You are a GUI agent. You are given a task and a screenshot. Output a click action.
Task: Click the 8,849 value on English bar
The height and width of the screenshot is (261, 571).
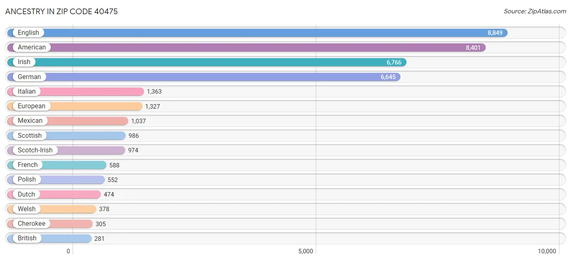click(495, 33)
